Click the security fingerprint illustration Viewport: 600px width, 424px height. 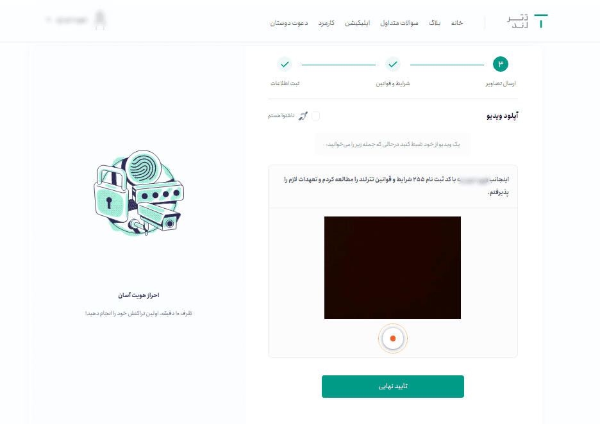139,193
